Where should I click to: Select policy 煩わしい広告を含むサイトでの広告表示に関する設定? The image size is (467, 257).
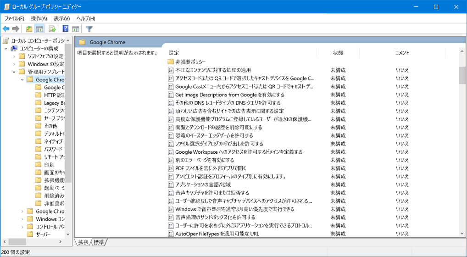tap(229, 111)
